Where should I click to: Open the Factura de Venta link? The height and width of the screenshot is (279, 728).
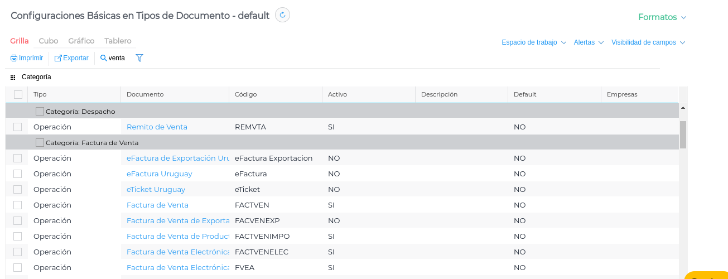pyautogui.click(x=158, y=205)
